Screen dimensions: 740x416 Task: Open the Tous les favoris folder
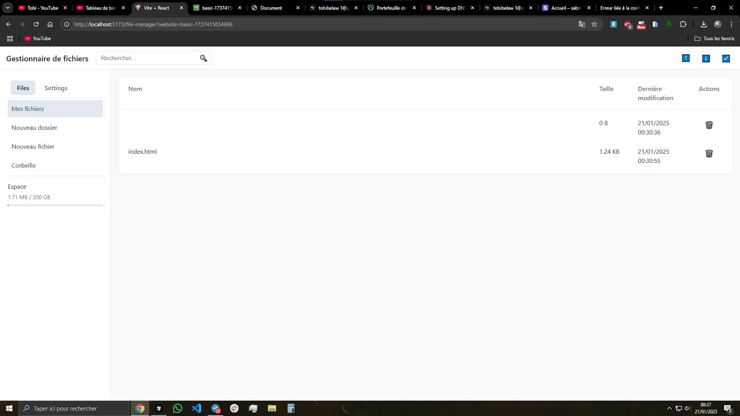coord(715,39)
